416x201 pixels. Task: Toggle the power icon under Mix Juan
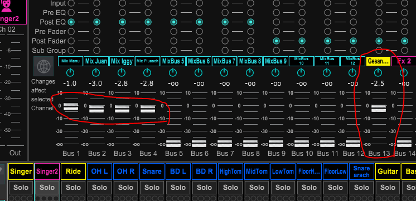click(96, 72)
